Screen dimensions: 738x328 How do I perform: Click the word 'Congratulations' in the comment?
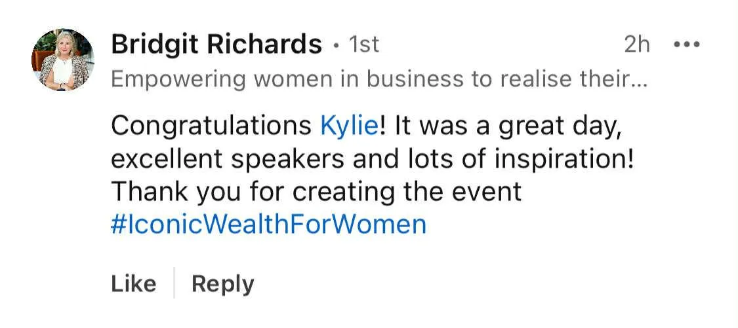tap(211, 127)
